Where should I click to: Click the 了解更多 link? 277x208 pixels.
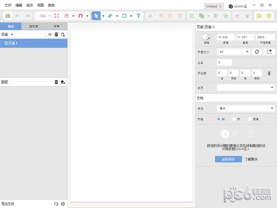coord(251,159)
